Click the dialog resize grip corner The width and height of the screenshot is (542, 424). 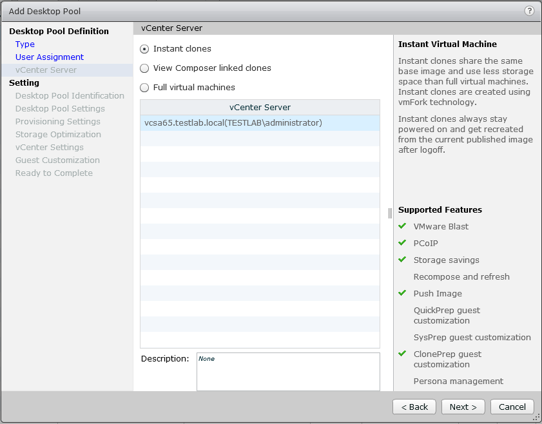pos(536,418)
